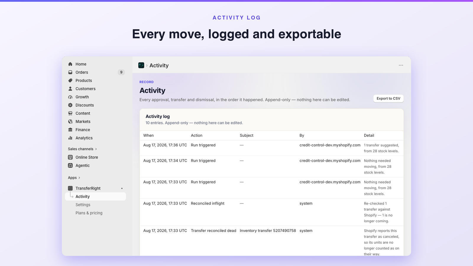Click the Activity log card title

pyautogui.click(x=158, y=116)
